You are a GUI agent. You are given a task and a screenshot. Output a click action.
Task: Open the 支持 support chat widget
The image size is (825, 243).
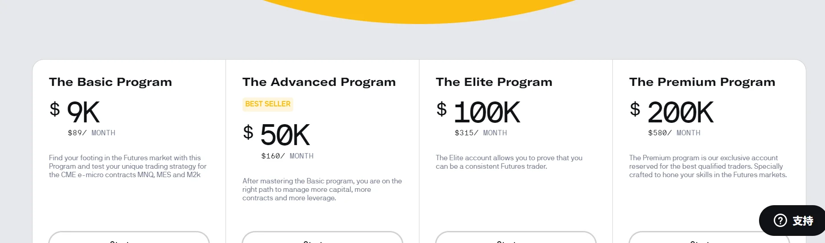[x=802, y=221]
